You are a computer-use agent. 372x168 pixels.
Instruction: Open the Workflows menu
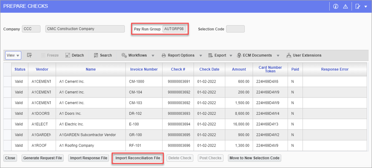pos(134,55)
